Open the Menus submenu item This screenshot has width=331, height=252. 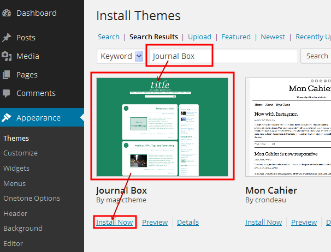pos(14,183)
